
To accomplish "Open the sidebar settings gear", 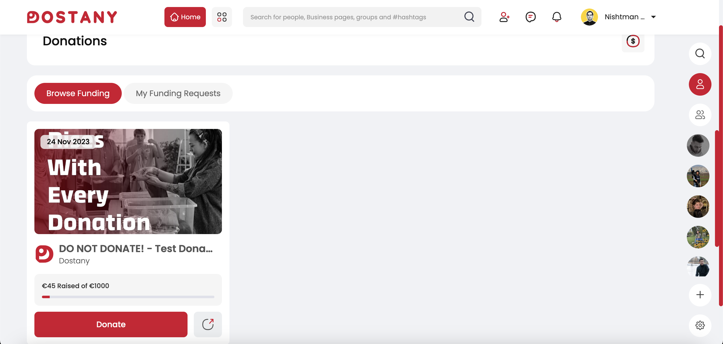I will pos(700,325).
